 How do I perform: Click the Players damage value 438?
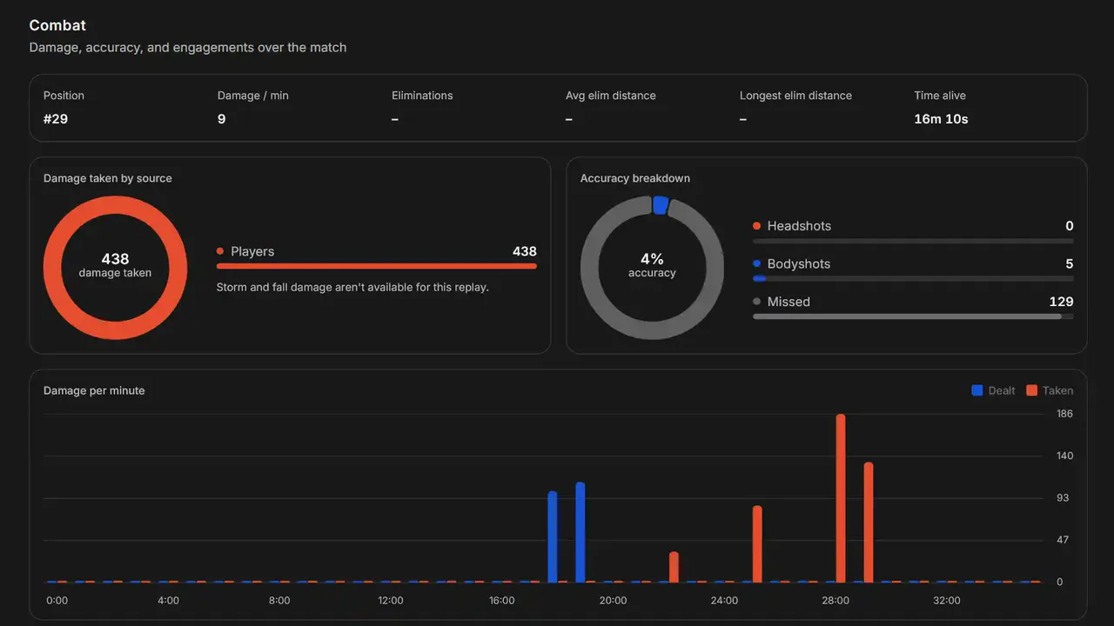click(x=525, y=251)
